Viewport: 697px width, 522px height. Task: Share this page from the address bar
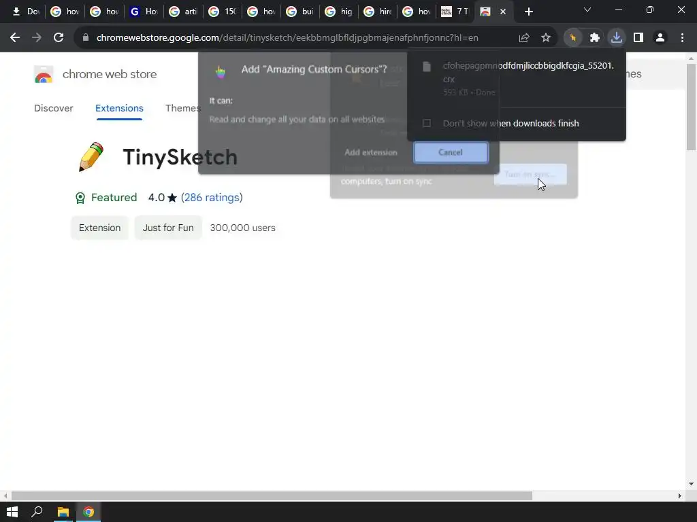524,38
